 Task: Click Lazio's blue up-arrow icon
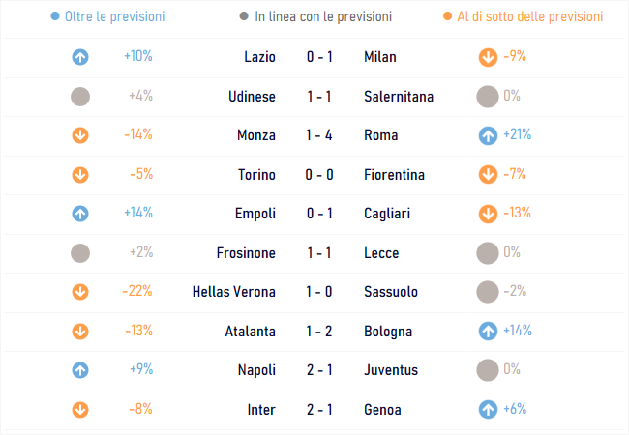[80, 57]
